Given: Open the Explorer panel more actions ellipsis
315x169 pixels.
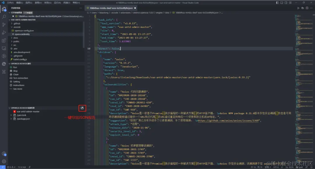Looking at the screenshot, I should 81,8.
